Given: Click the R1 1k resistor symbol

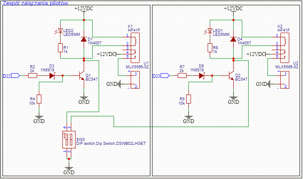Looking at the screenshot, I should pos(61,48).
